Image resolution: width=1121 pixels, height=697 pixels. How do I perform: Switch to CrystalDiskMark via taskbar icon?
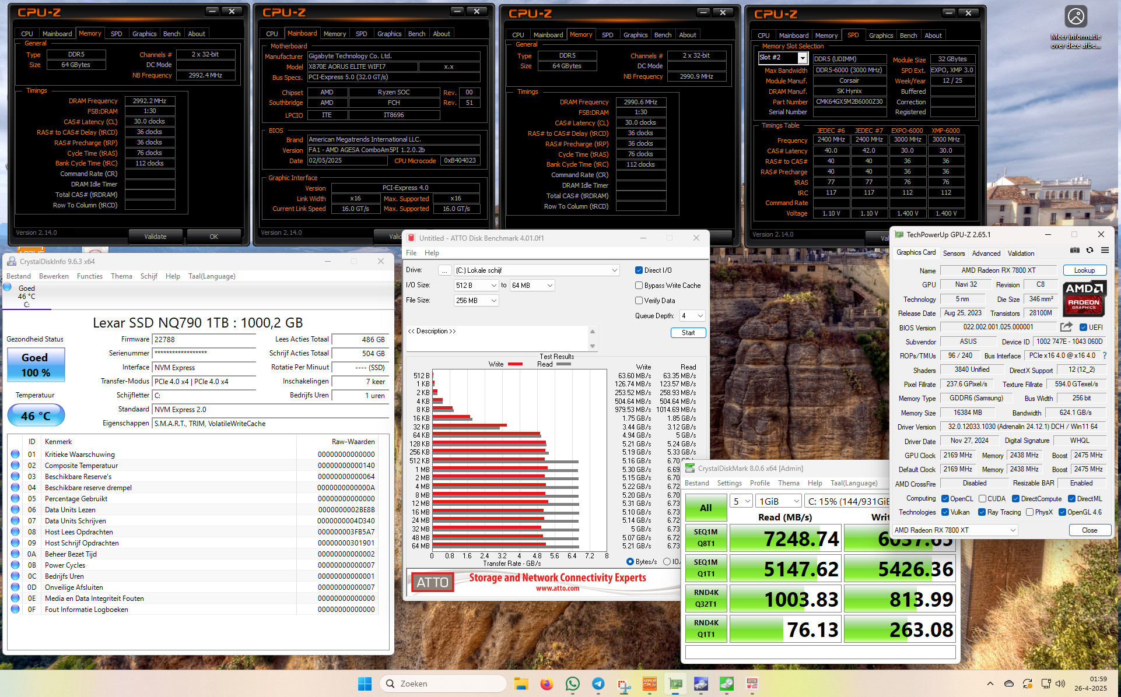click(x=727, y=684)
